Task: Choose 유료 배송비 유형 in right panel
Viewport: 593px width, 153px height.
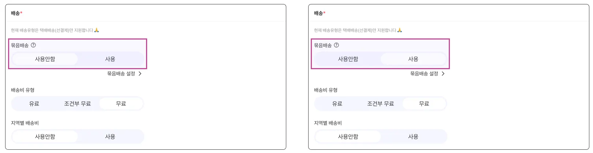Action: tap(337, 104)
